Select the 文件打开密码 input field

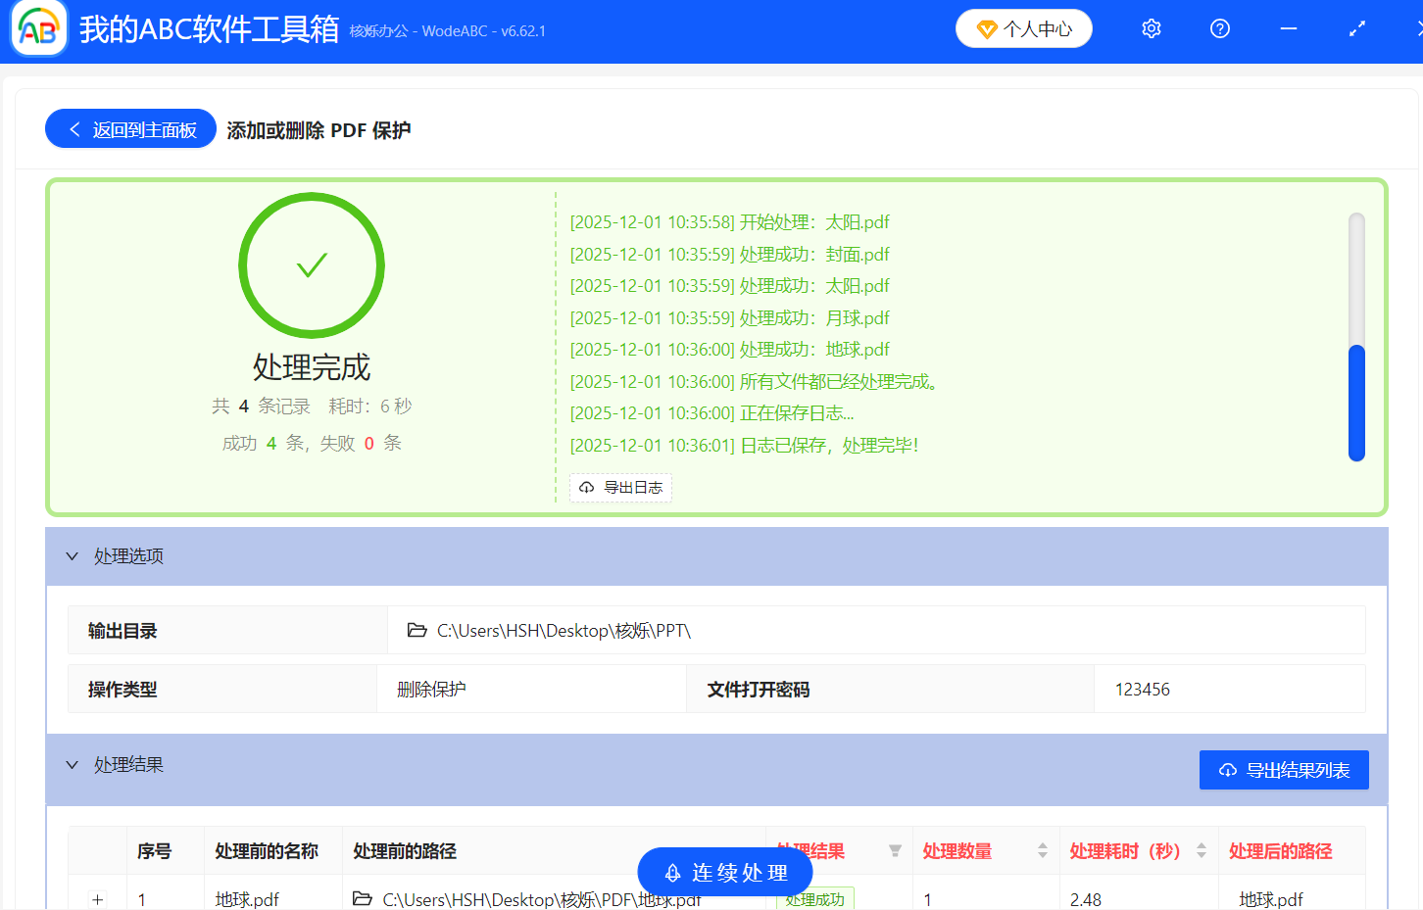tap(1230, 689)
